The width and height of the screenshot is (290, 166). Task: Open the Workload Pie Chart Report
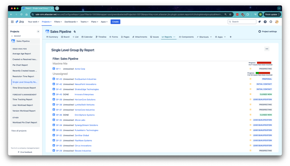point(25,123)
